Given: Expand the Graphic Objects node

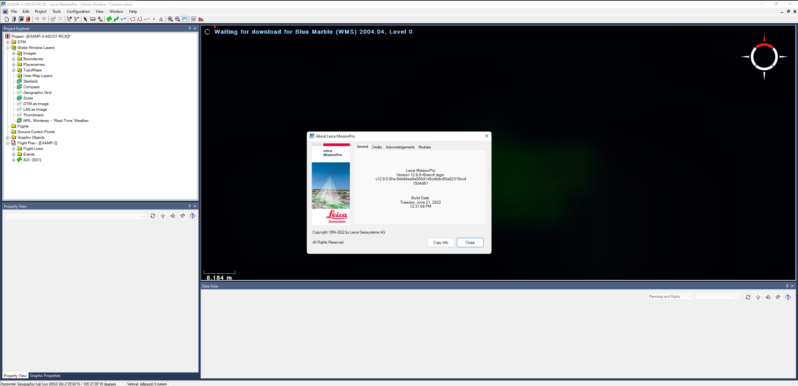Looking at the screenshot, I should point(8,138).
